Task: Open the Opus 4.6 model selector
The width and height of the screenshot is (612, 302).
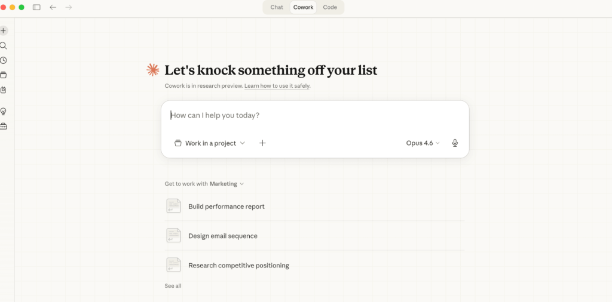Action: (423, 143)
